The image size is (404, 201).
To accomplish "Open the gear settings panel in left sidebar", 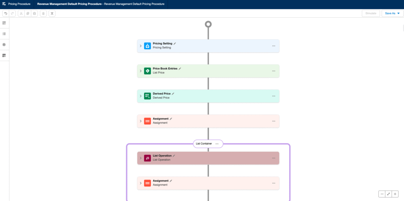I will coord(4,45).
